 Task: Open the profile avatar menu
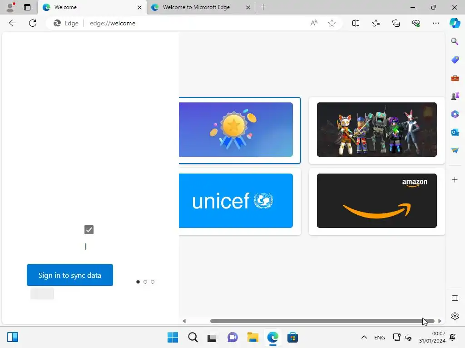[11, 7]
